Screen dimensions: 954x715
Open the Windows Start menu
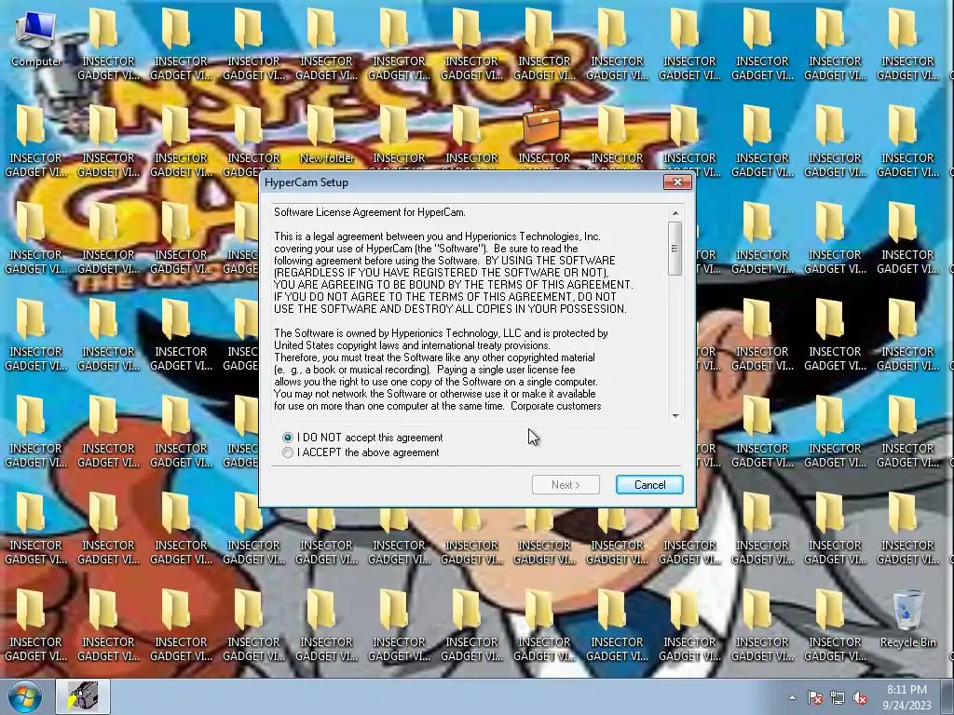pos(25,696)
